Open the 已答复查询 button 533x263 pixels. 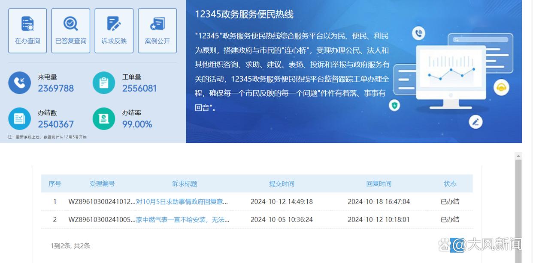point(71,31)
